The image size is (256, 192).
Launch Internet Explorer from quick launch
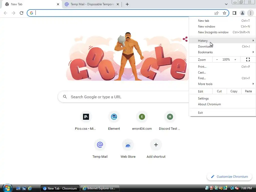[30, 188]
